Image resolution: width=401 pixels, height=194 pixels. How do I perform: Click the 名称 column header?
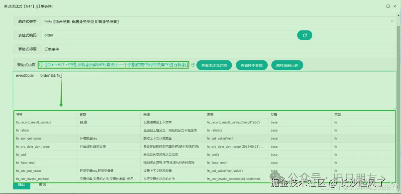19,114
